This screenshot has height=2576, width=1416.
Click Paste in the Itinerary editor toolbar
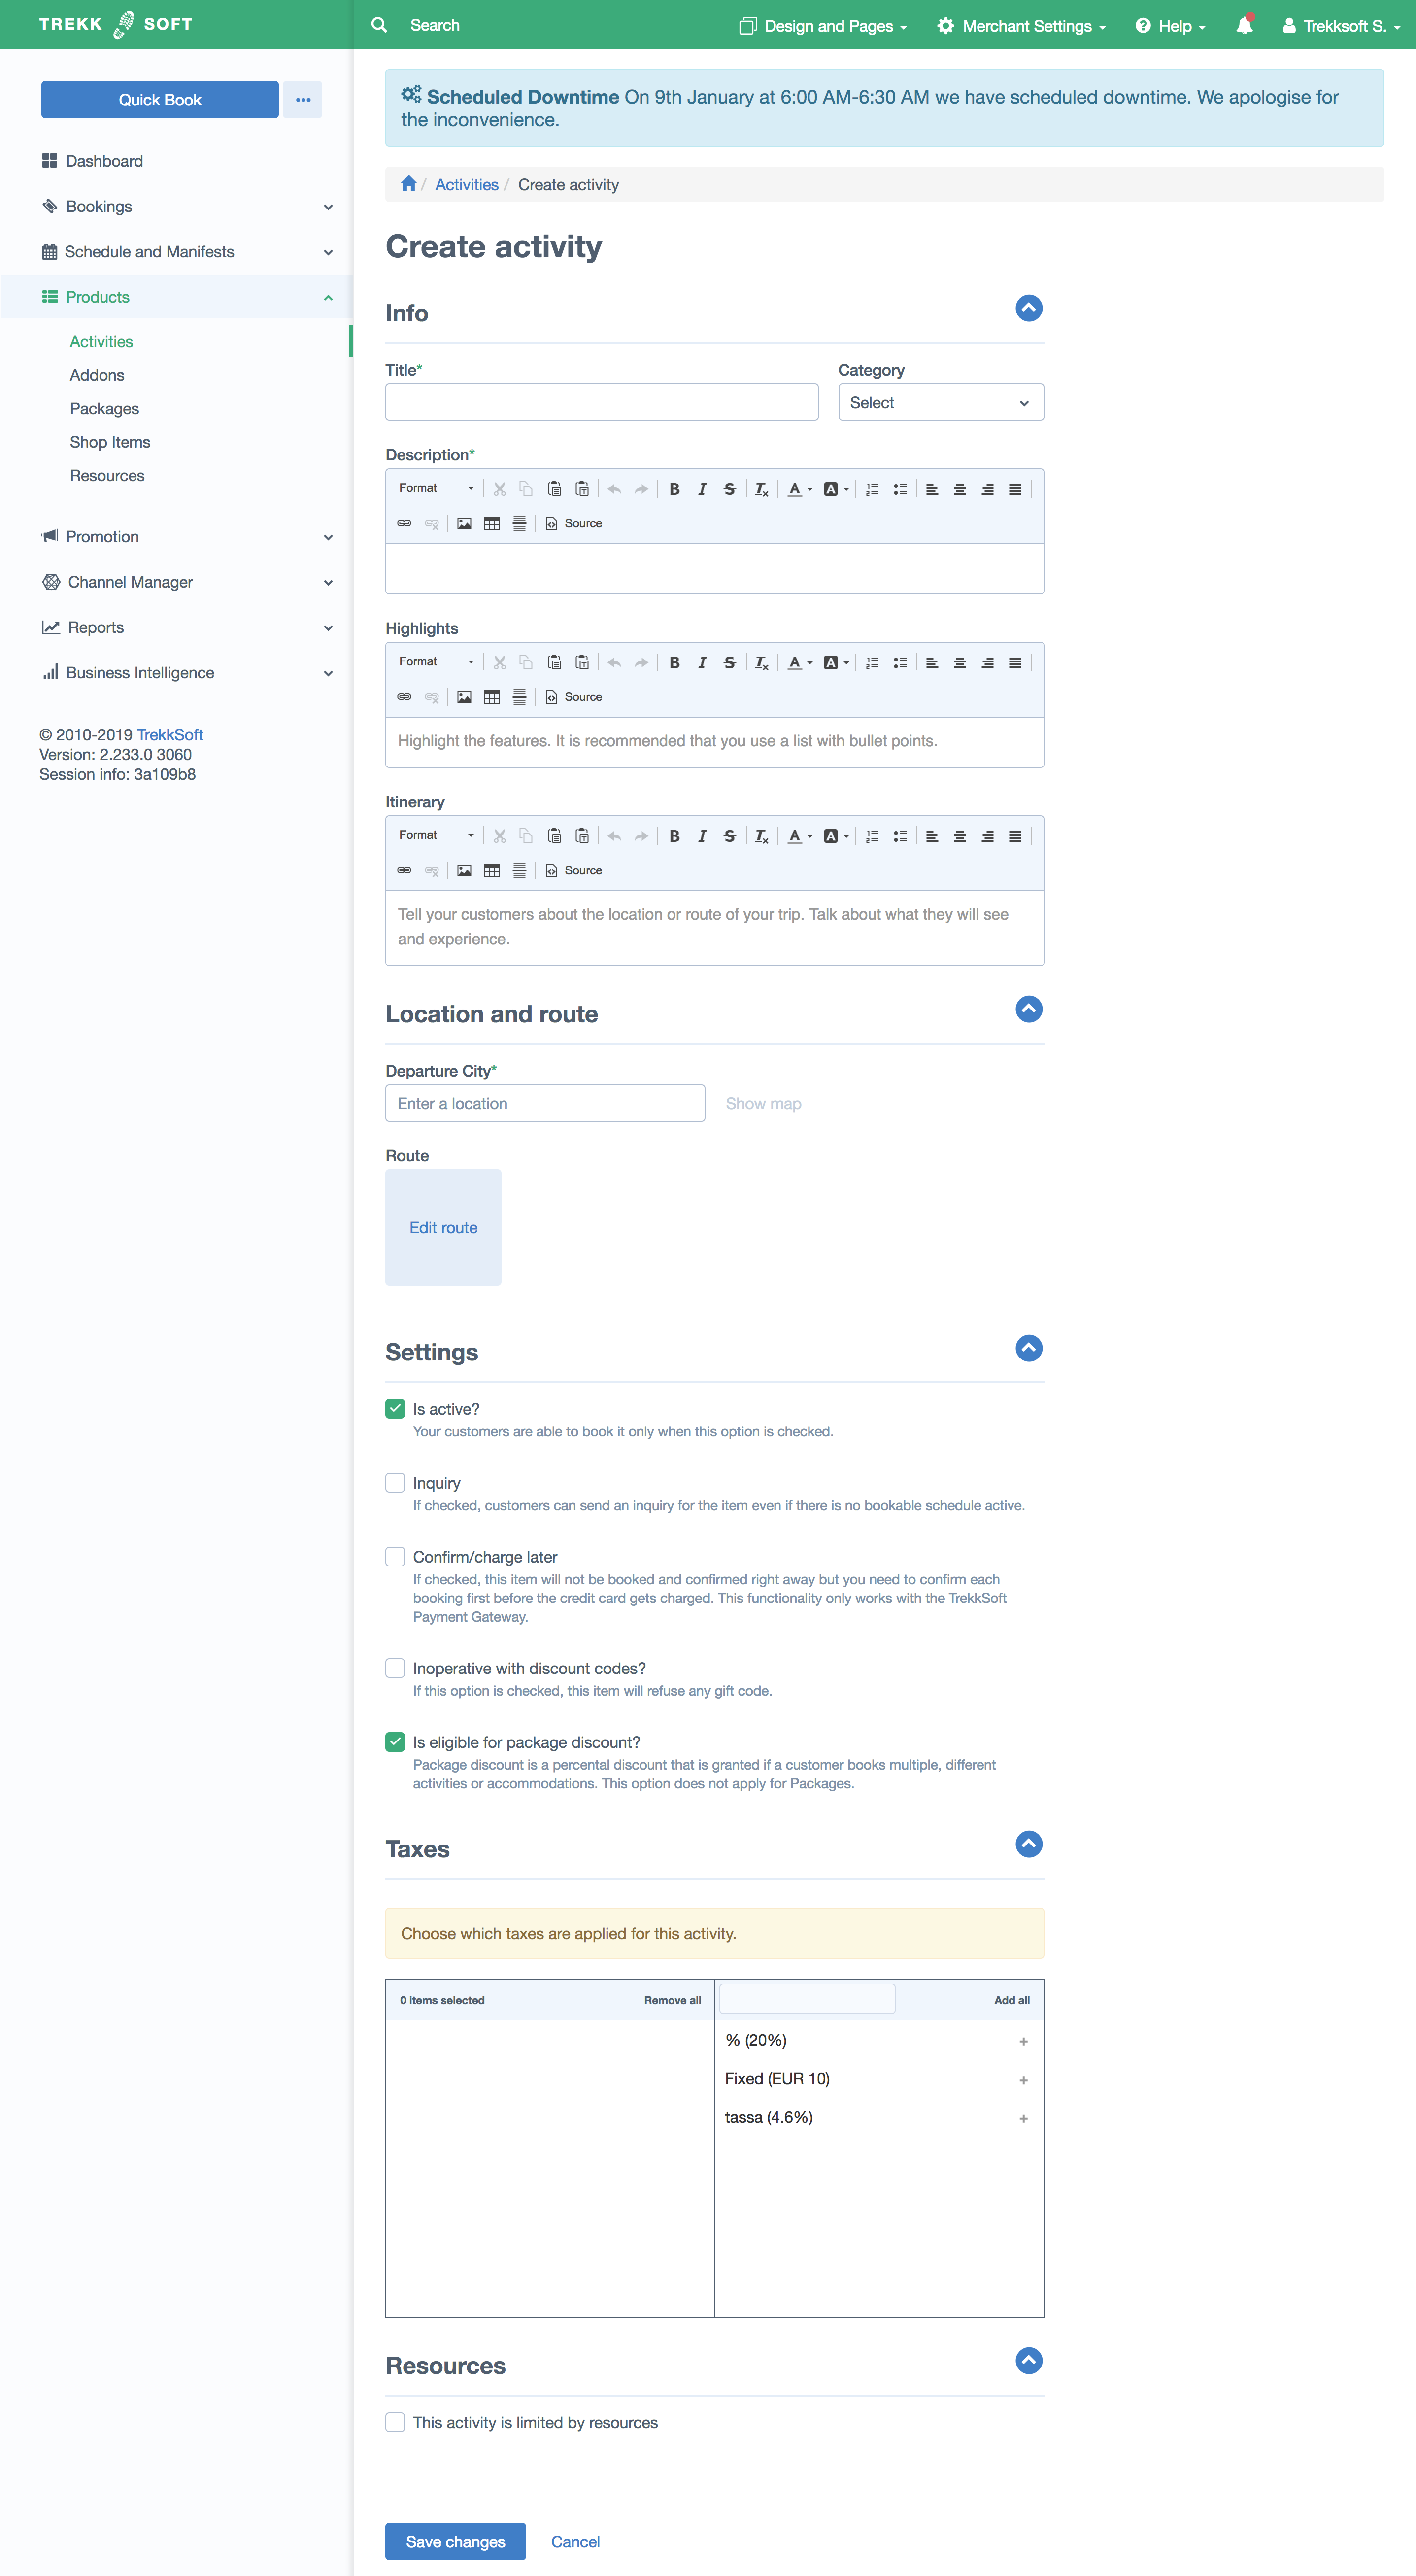(554, 836)
